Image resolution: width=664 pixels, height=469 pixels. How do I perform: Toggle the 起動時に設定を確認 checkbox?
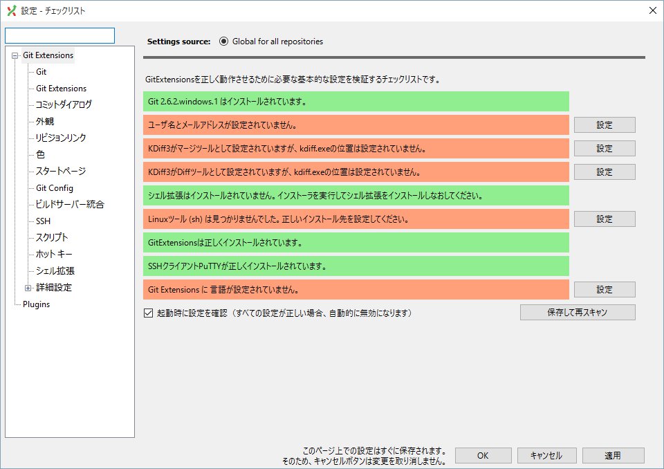[148, 313]
